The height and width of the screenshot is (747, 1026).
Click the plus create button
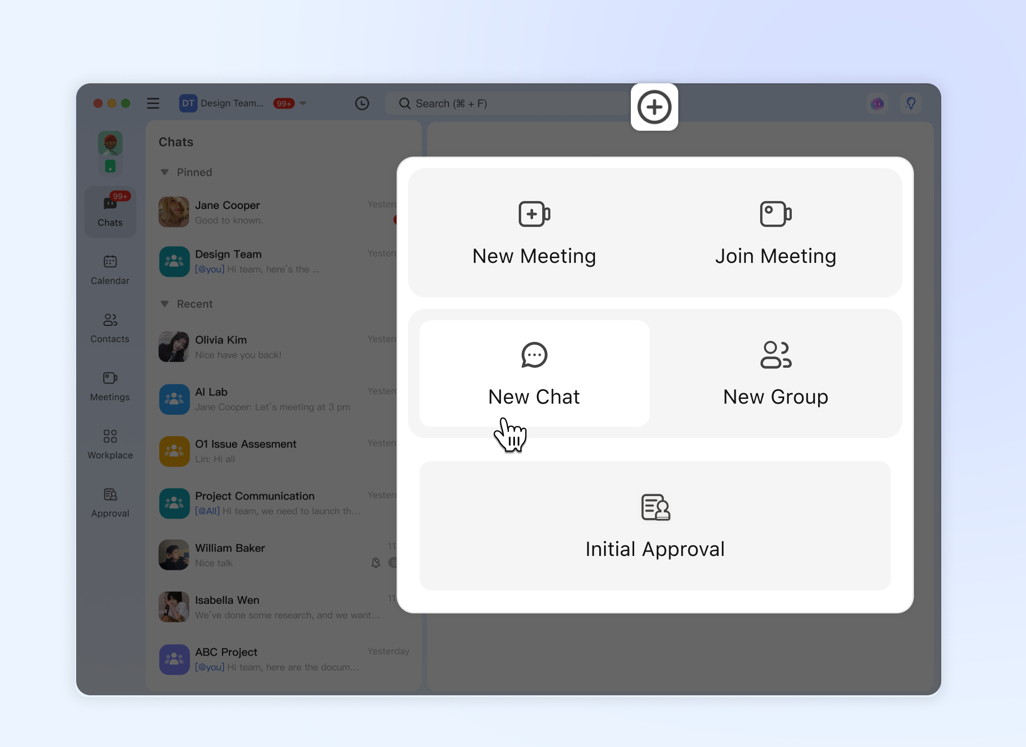coord(654,107)
